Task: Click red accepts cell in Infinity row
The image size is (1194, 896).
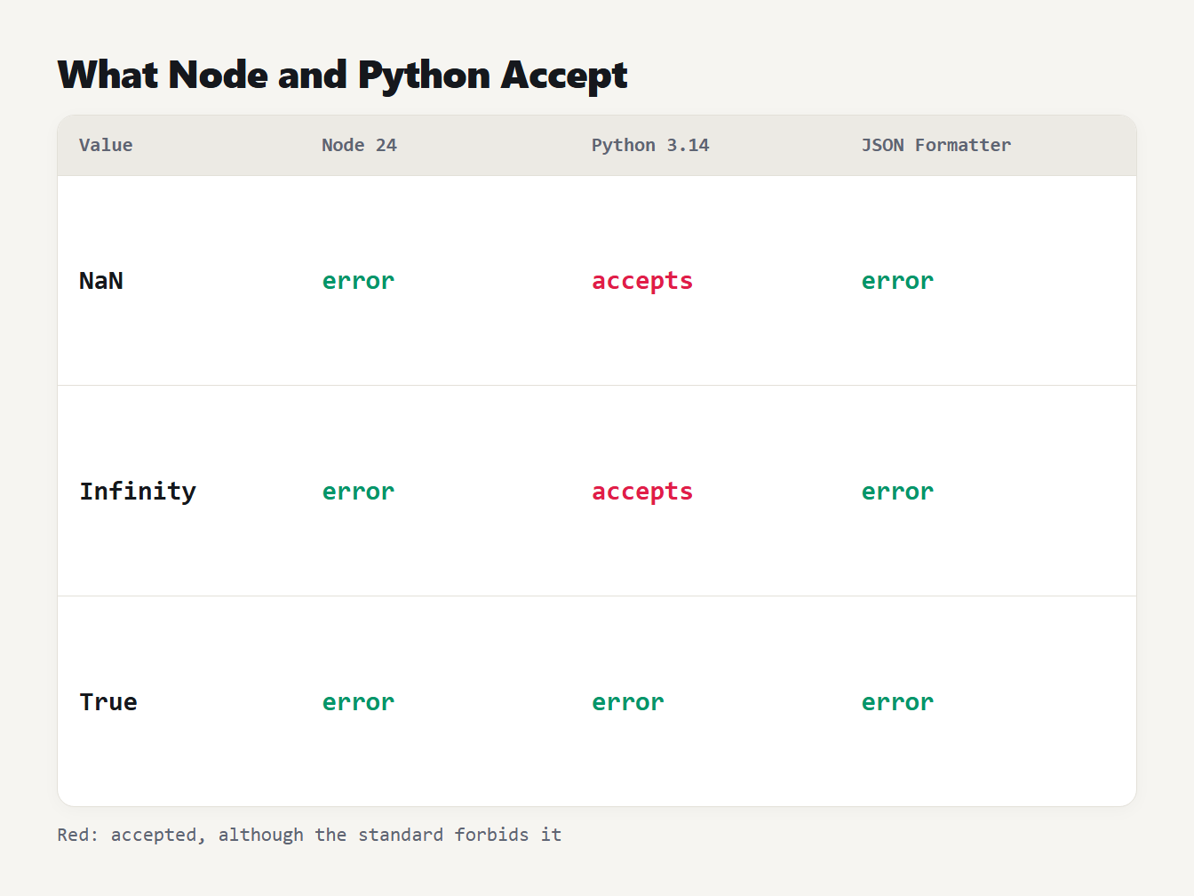Action: [x=642, y=492]
